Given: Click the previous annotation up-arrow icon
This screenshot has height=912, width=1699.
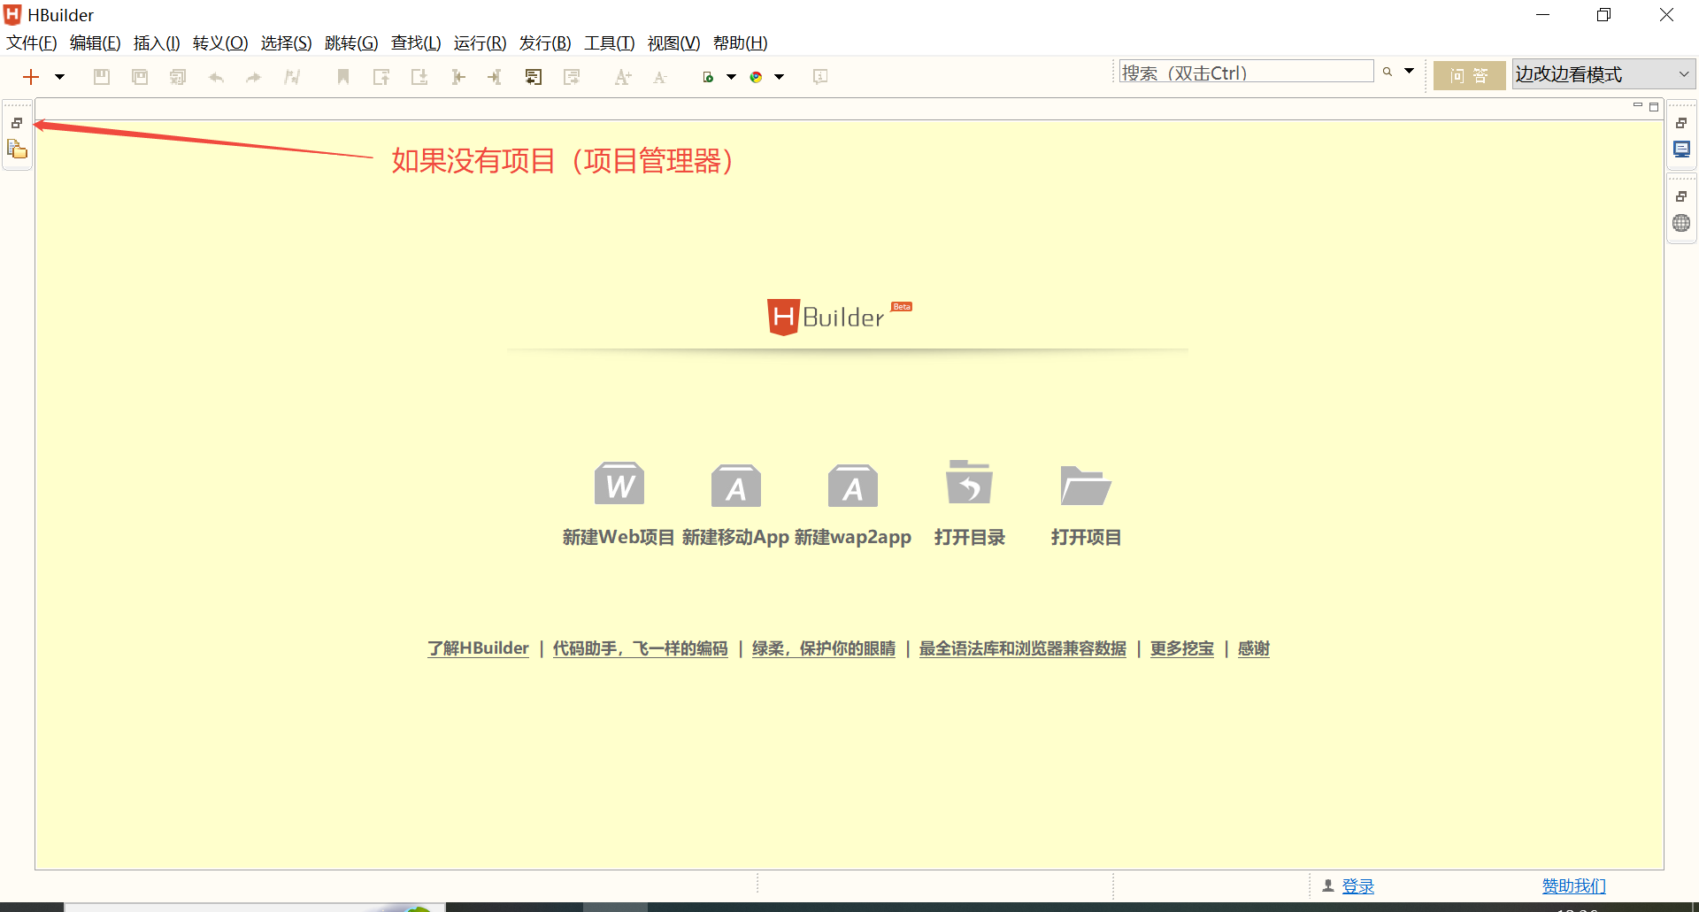Looking at the screenshot, I should pos(381,77).
